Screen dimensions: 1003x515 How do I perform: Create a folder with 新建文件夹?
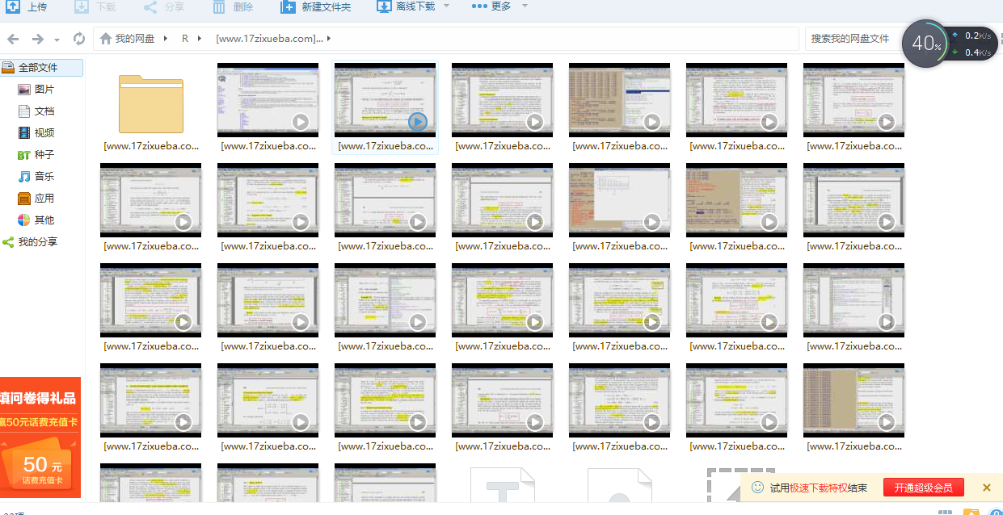[x=316, y=6]
